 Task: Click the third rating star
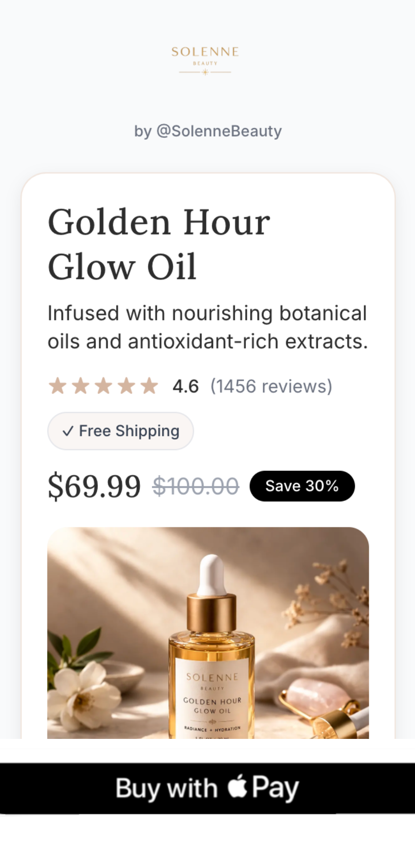click(x=103, y=386)
